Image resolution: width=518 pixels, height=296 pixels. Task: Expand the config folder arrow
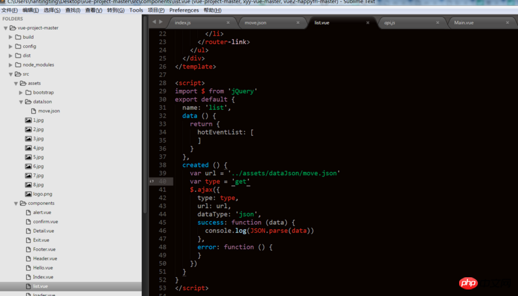coord(10,47)
